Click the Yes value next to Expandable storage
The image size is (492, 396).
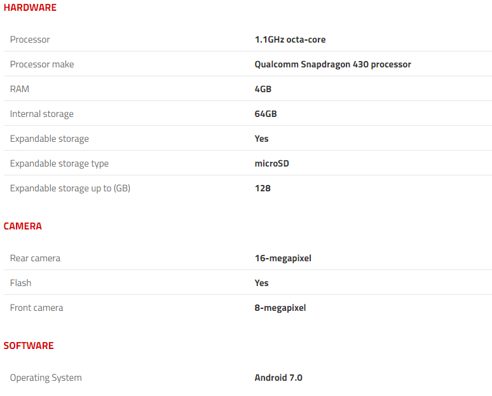point(261,139)
